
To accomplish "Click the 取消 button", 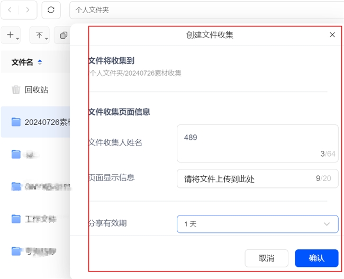I will click(266, 258).
